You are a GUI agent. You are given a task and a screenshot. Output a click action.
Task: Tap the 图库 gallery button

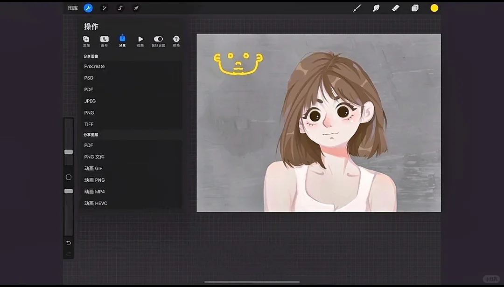(73, 8)
